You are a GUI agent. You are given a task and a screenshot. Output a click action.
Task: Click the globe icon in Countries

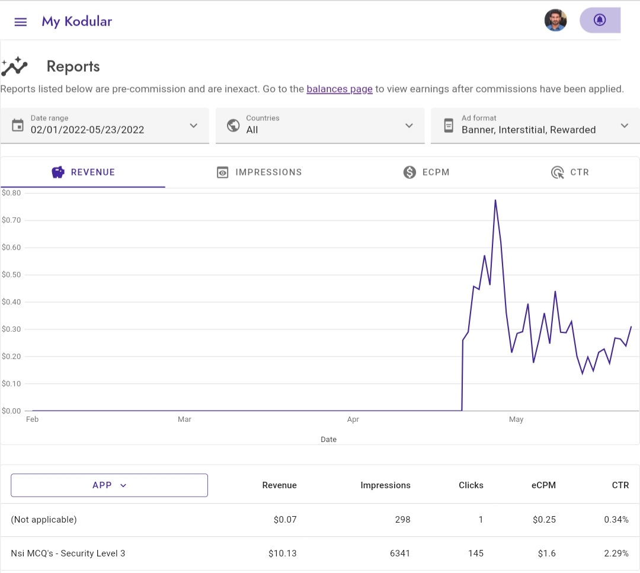[233, 125]
